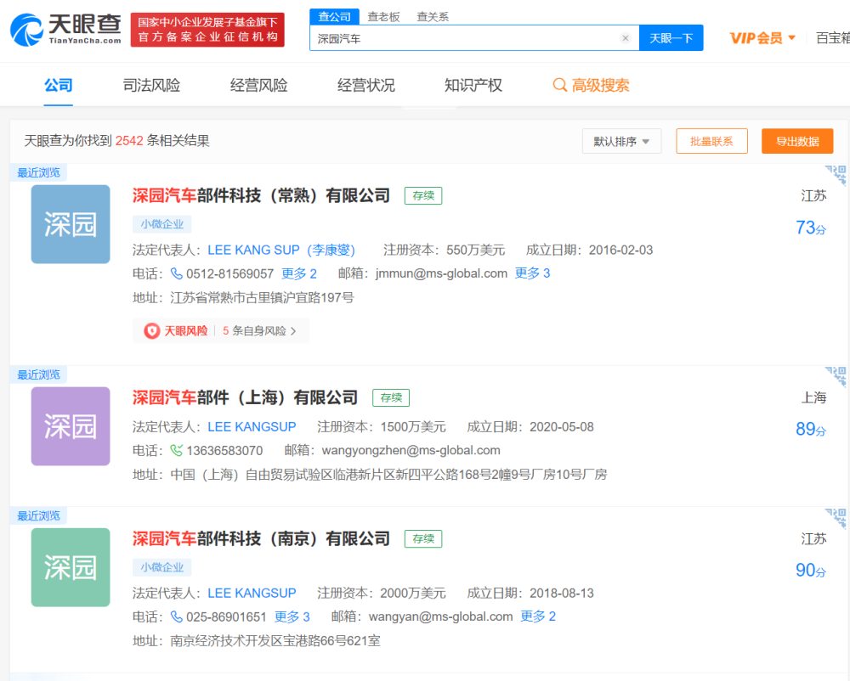The width and height of the screenshot is (850, 681).
Task: Click the 存续 status badge of the 南京 company
Action: (423, 538)
